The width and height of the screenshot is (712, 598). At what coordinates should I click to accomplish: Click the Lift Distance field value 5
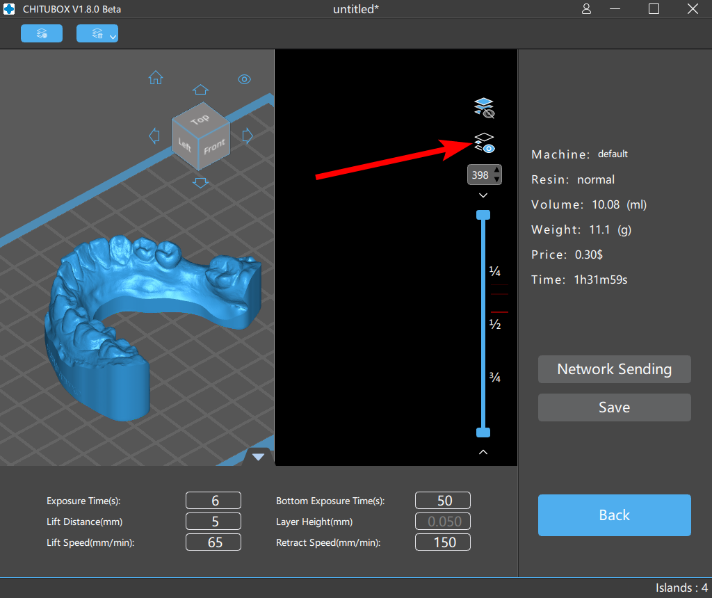(213, 522)
